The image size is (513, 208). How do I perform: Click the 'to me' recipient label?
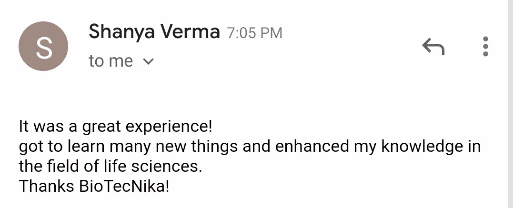(x=111, y=61)
